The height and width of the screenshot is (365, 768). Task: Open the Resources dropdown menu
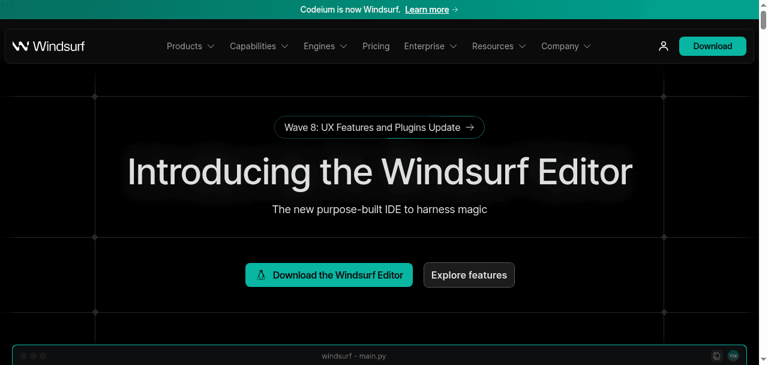coord(499,46)
